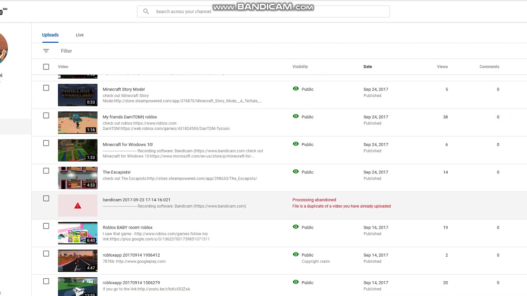Viewport: 527px width, 296px height.
Task: Select the checkbox for robloxapp 20170914 1506279
Action: tap(46, 281)
